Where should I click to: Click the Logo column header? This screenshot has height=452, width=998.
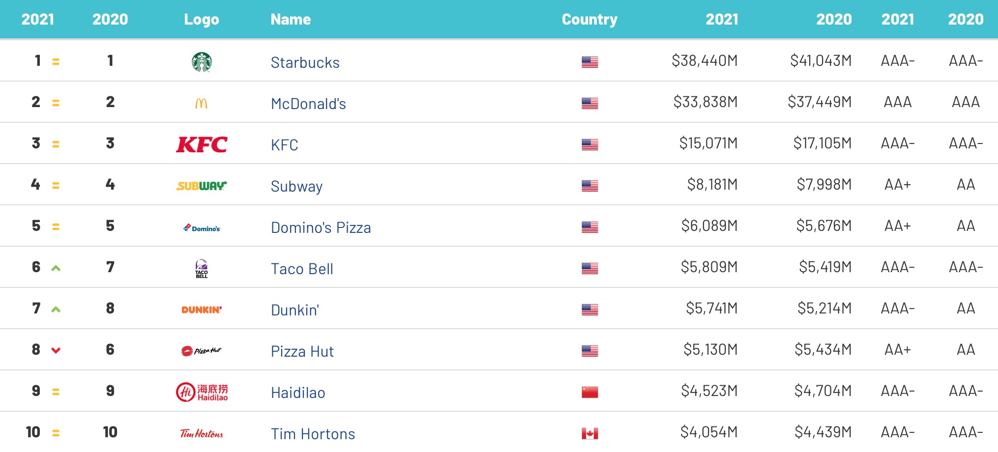[x=202, y=19]
